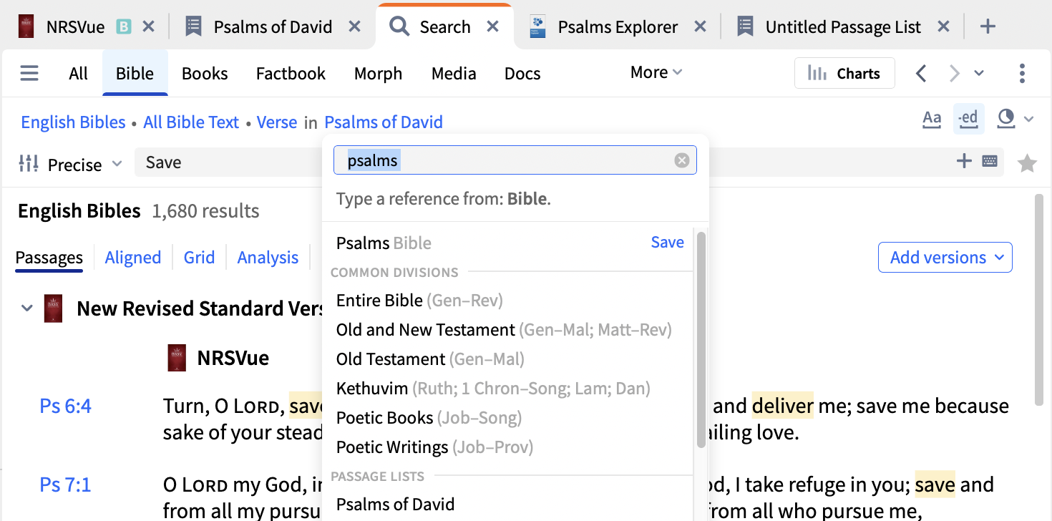The height and width of the screenshot is (521, 1052).
Task: Open a new tab with plus
Action: point(988,27)
